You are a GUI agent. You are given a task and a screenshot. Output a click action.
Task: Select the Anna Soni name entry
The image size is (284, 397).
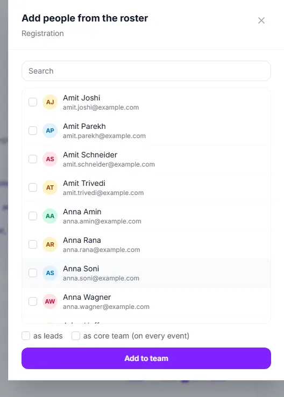(x=146, y=273)
